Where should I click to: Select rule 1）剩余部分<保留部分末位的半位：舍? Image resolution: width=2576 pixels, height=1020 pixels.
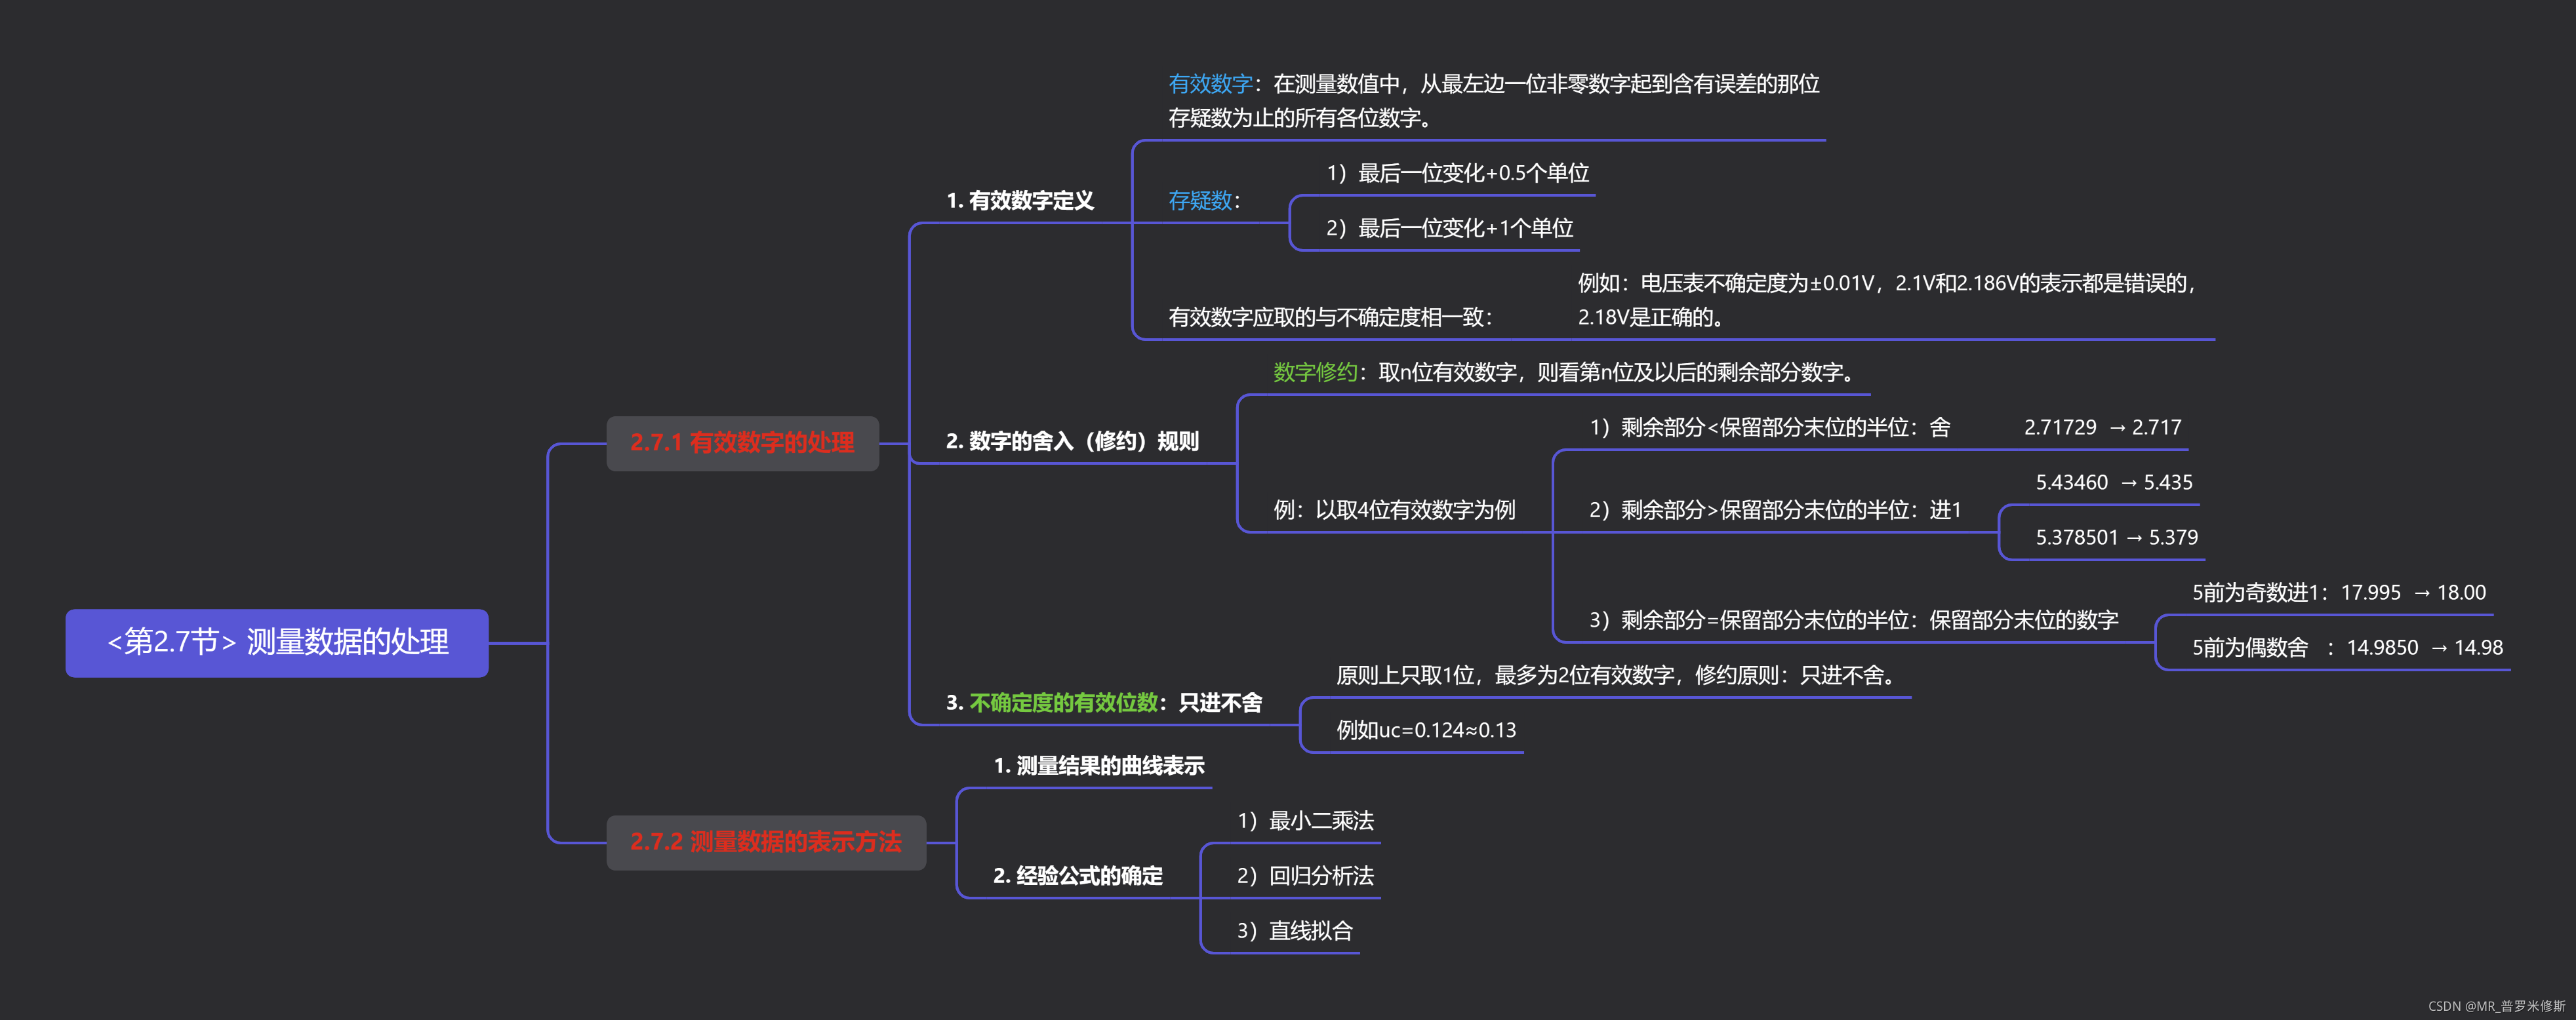1769,427
